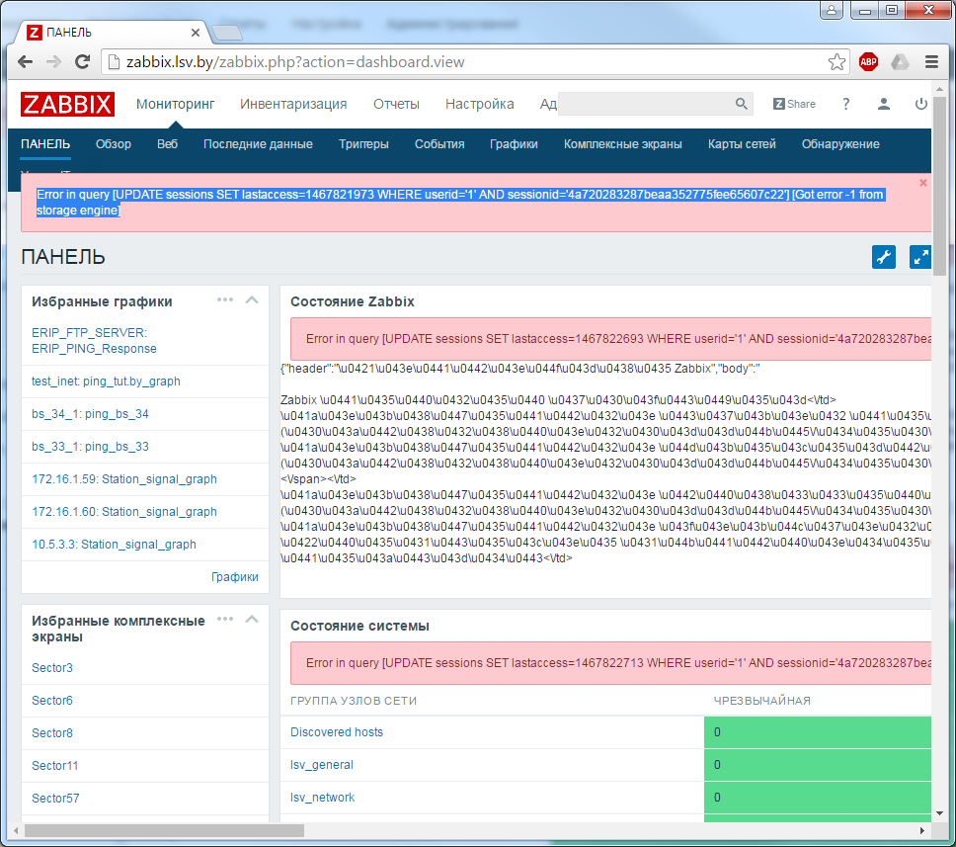Image resolution: width=956 pixels, height=847 pixels.
Task: Open Chrome's main menu
Action: click(x=931, y=61)
